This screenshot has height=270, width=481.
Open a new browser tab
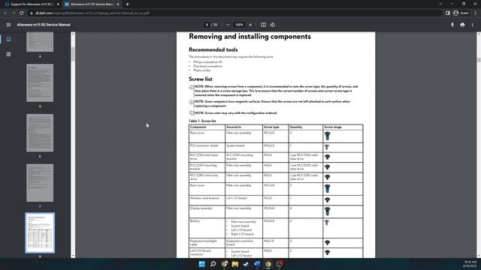pos(127,4)
